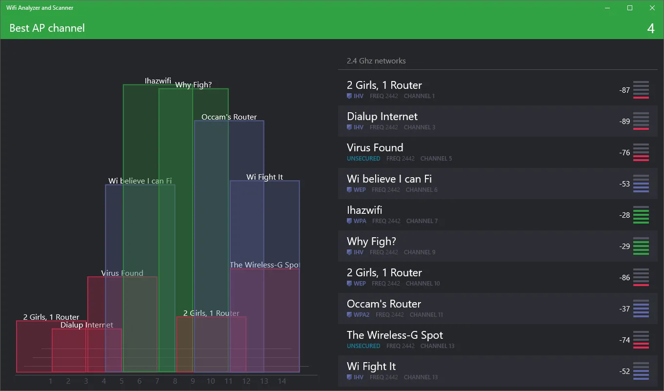
Task: Select Wi believe I can Fi in the list
Action: [498, 184]
